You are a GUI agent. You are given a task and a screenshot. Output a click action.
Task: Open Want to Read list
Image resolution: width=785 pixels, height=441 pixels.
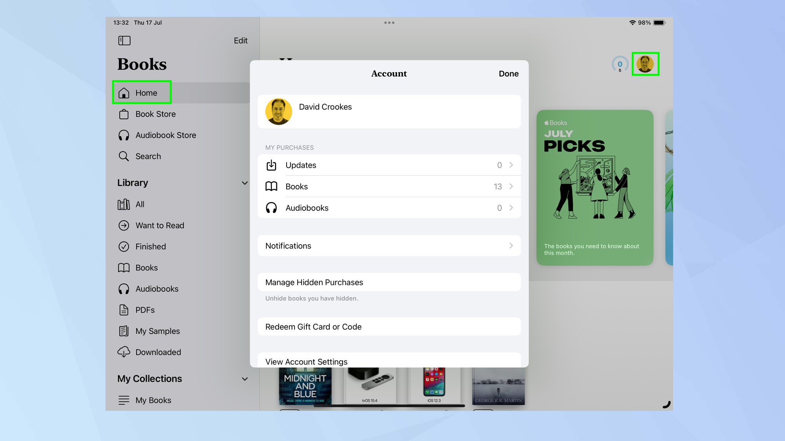coord(159,225)
